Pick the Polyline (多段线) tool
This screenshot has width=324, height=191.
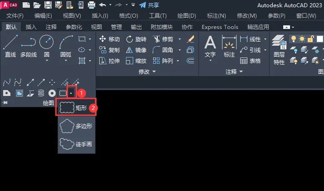coord(29,46)
